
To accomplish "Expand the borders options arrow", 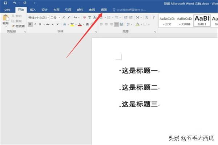I will pyautogui.click(x=149, y=24).
